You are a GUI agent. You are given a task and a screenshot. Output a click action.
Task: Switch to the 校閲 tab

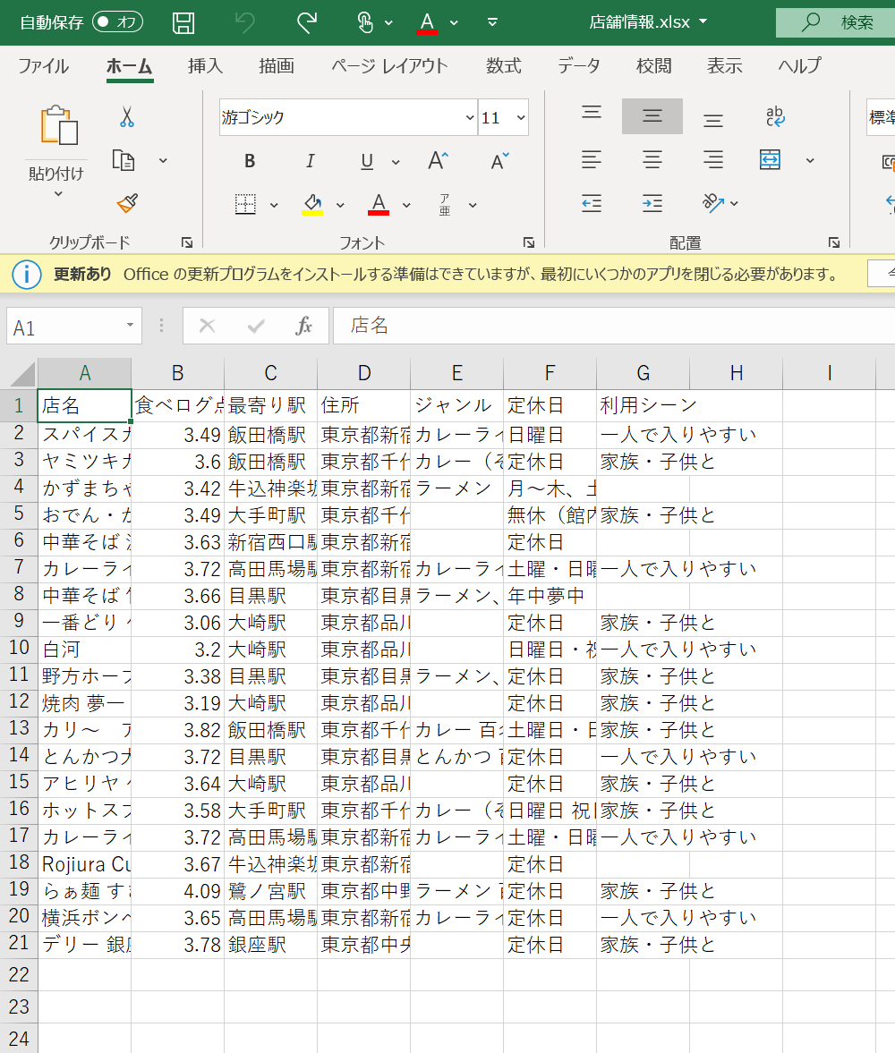[x=653, y=66]
